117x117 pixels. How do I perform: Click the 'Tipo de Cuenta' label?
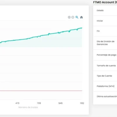point(104,76)
